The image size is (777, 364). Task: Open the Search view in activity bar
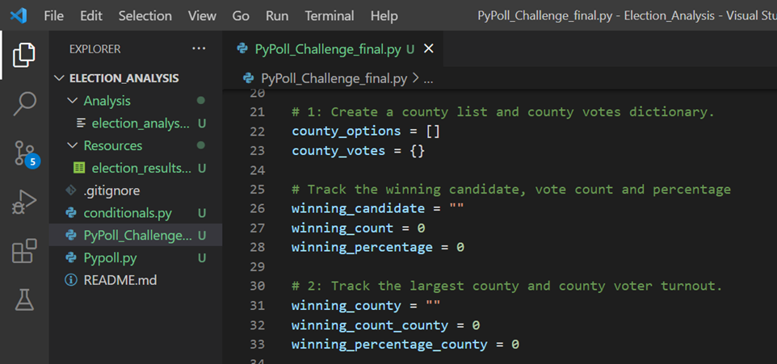tap(23, 103)
